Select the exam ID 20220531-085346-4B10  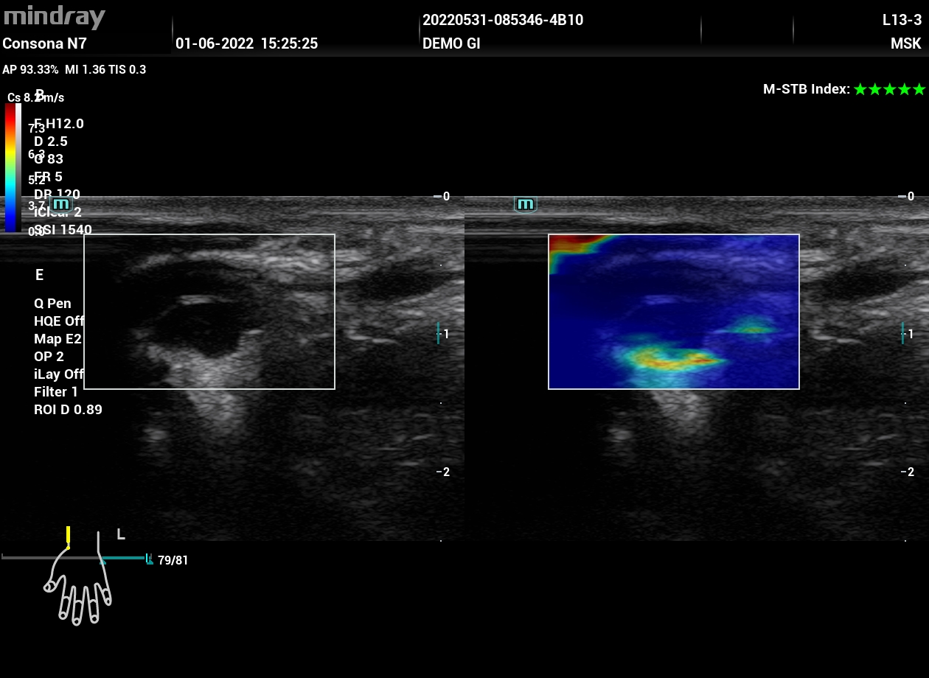pos(502,21)
